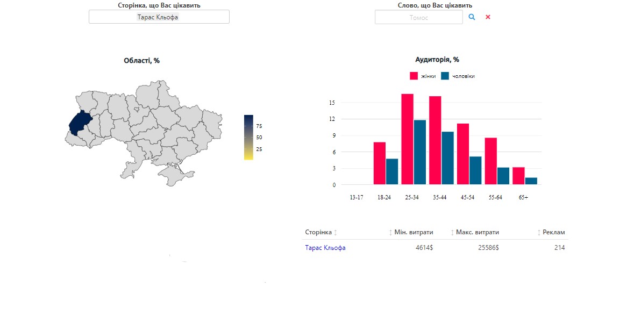
Task: Select the highlighted dark Lviv region on map
Action: 80,123
